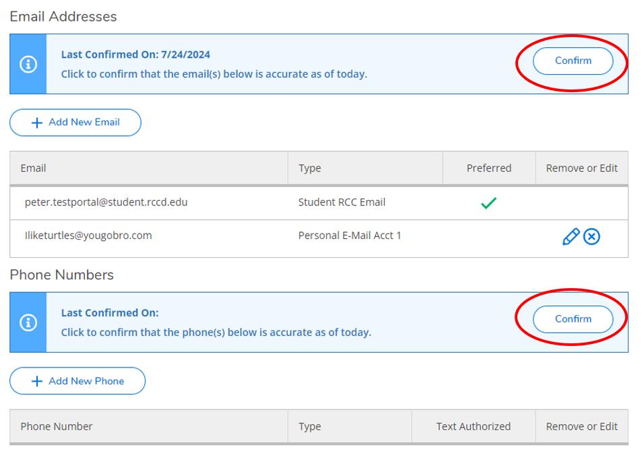644x449 pixels.
Task: Click the info icon in Phone Numbers banner
Action: (28, 322)
